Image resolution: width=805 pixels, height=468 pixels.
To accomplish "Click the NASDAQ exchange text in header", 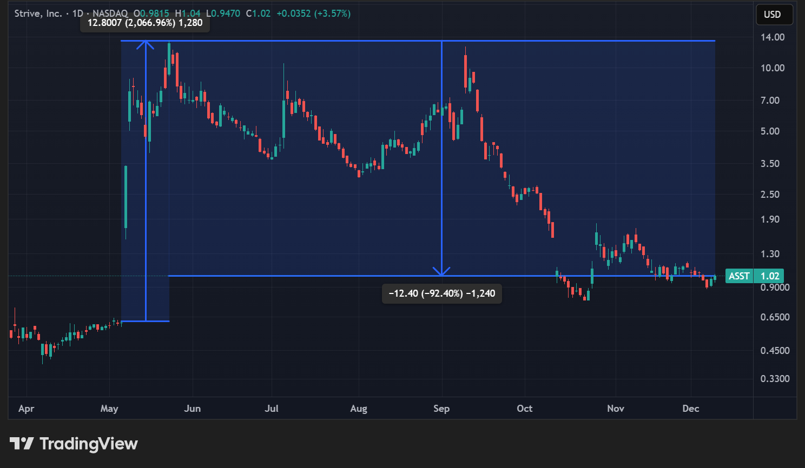I will [110, 14].
